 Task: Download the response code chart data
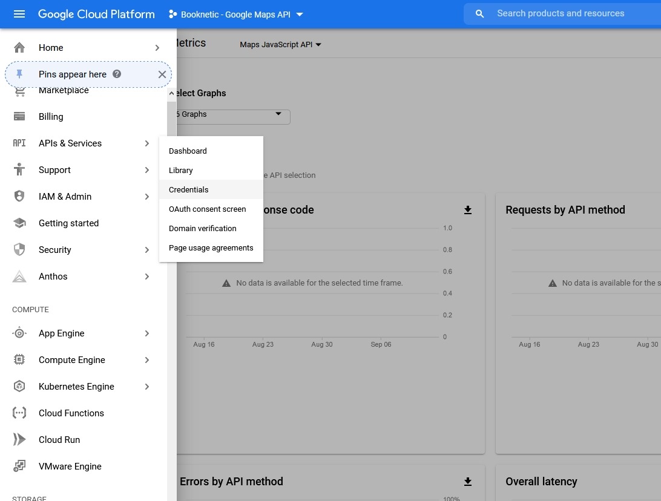tap(468, 210)
